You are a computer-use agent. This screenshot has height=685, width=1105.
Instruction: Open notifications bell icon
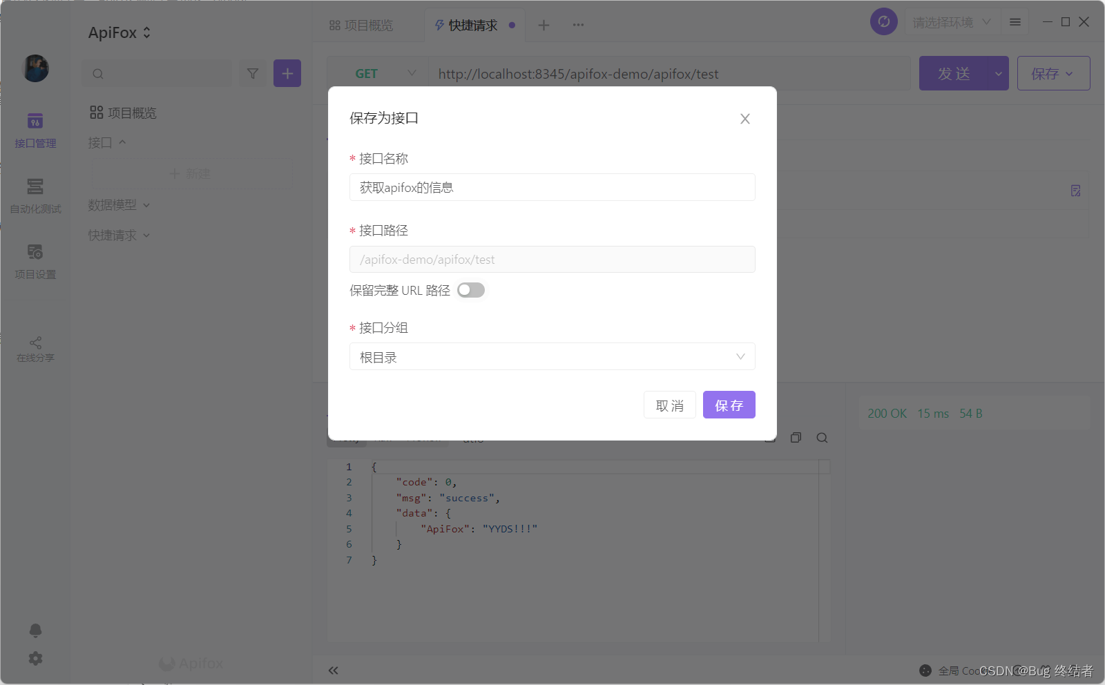point(35,630)
